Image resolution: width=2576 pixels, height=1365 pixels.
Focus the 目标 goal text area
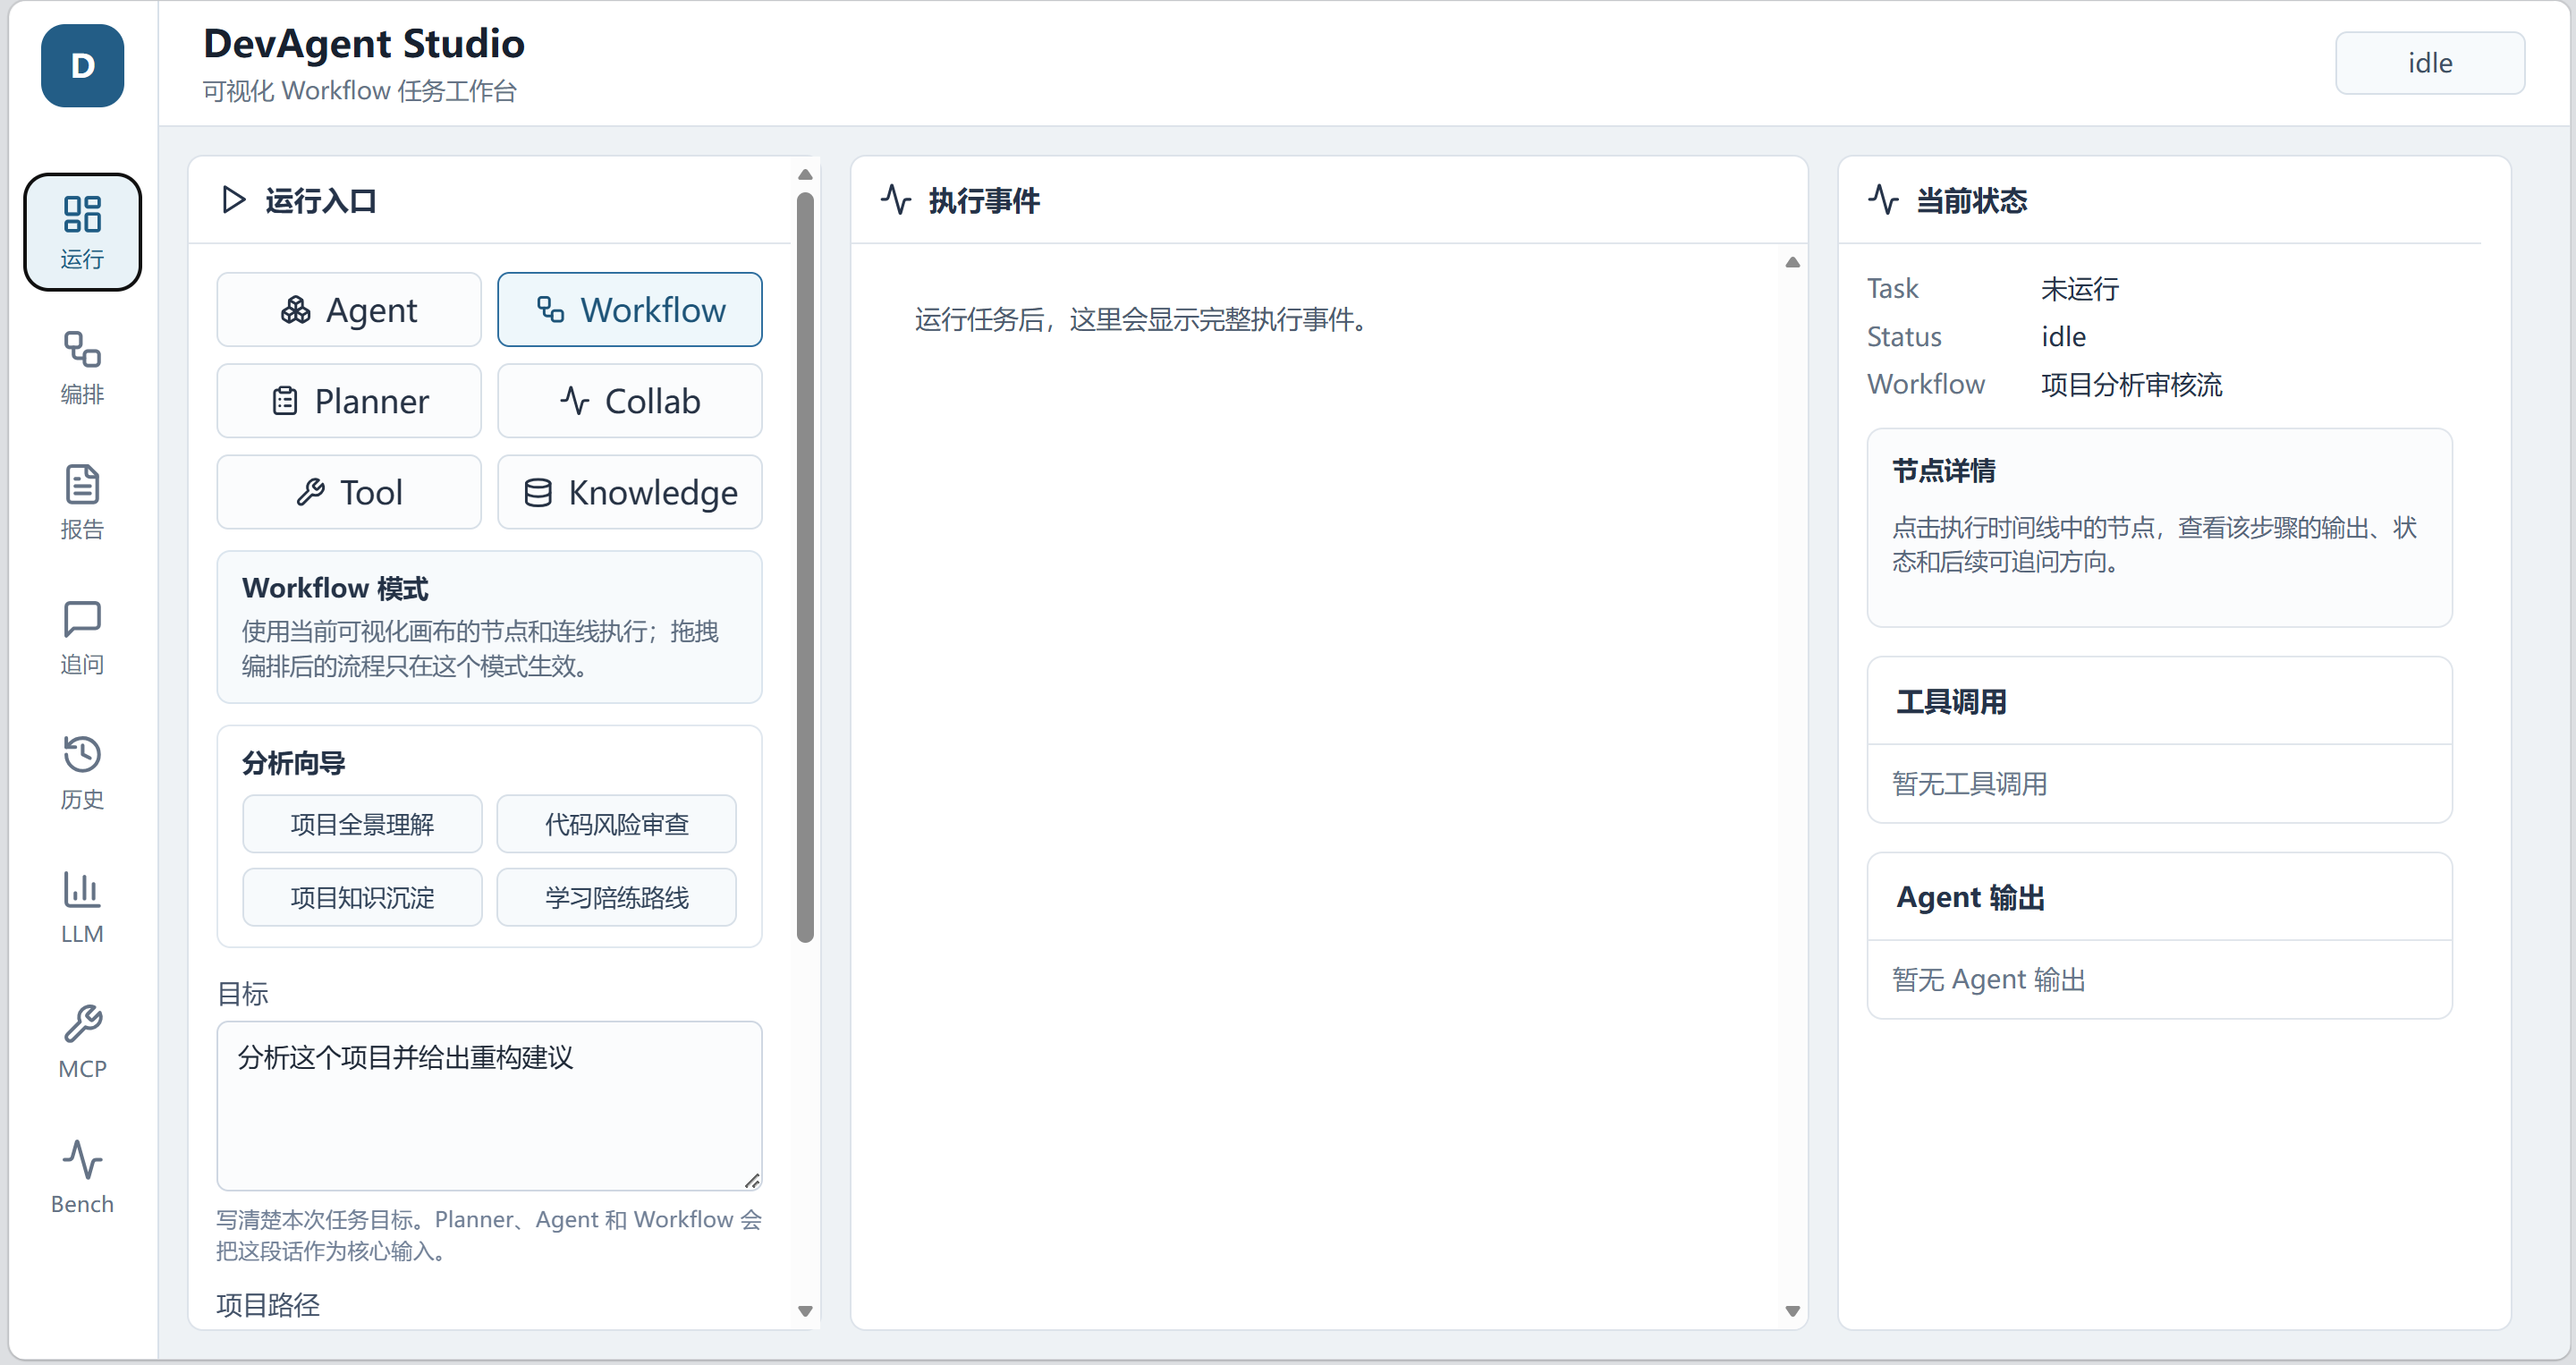pos(489,1105)
